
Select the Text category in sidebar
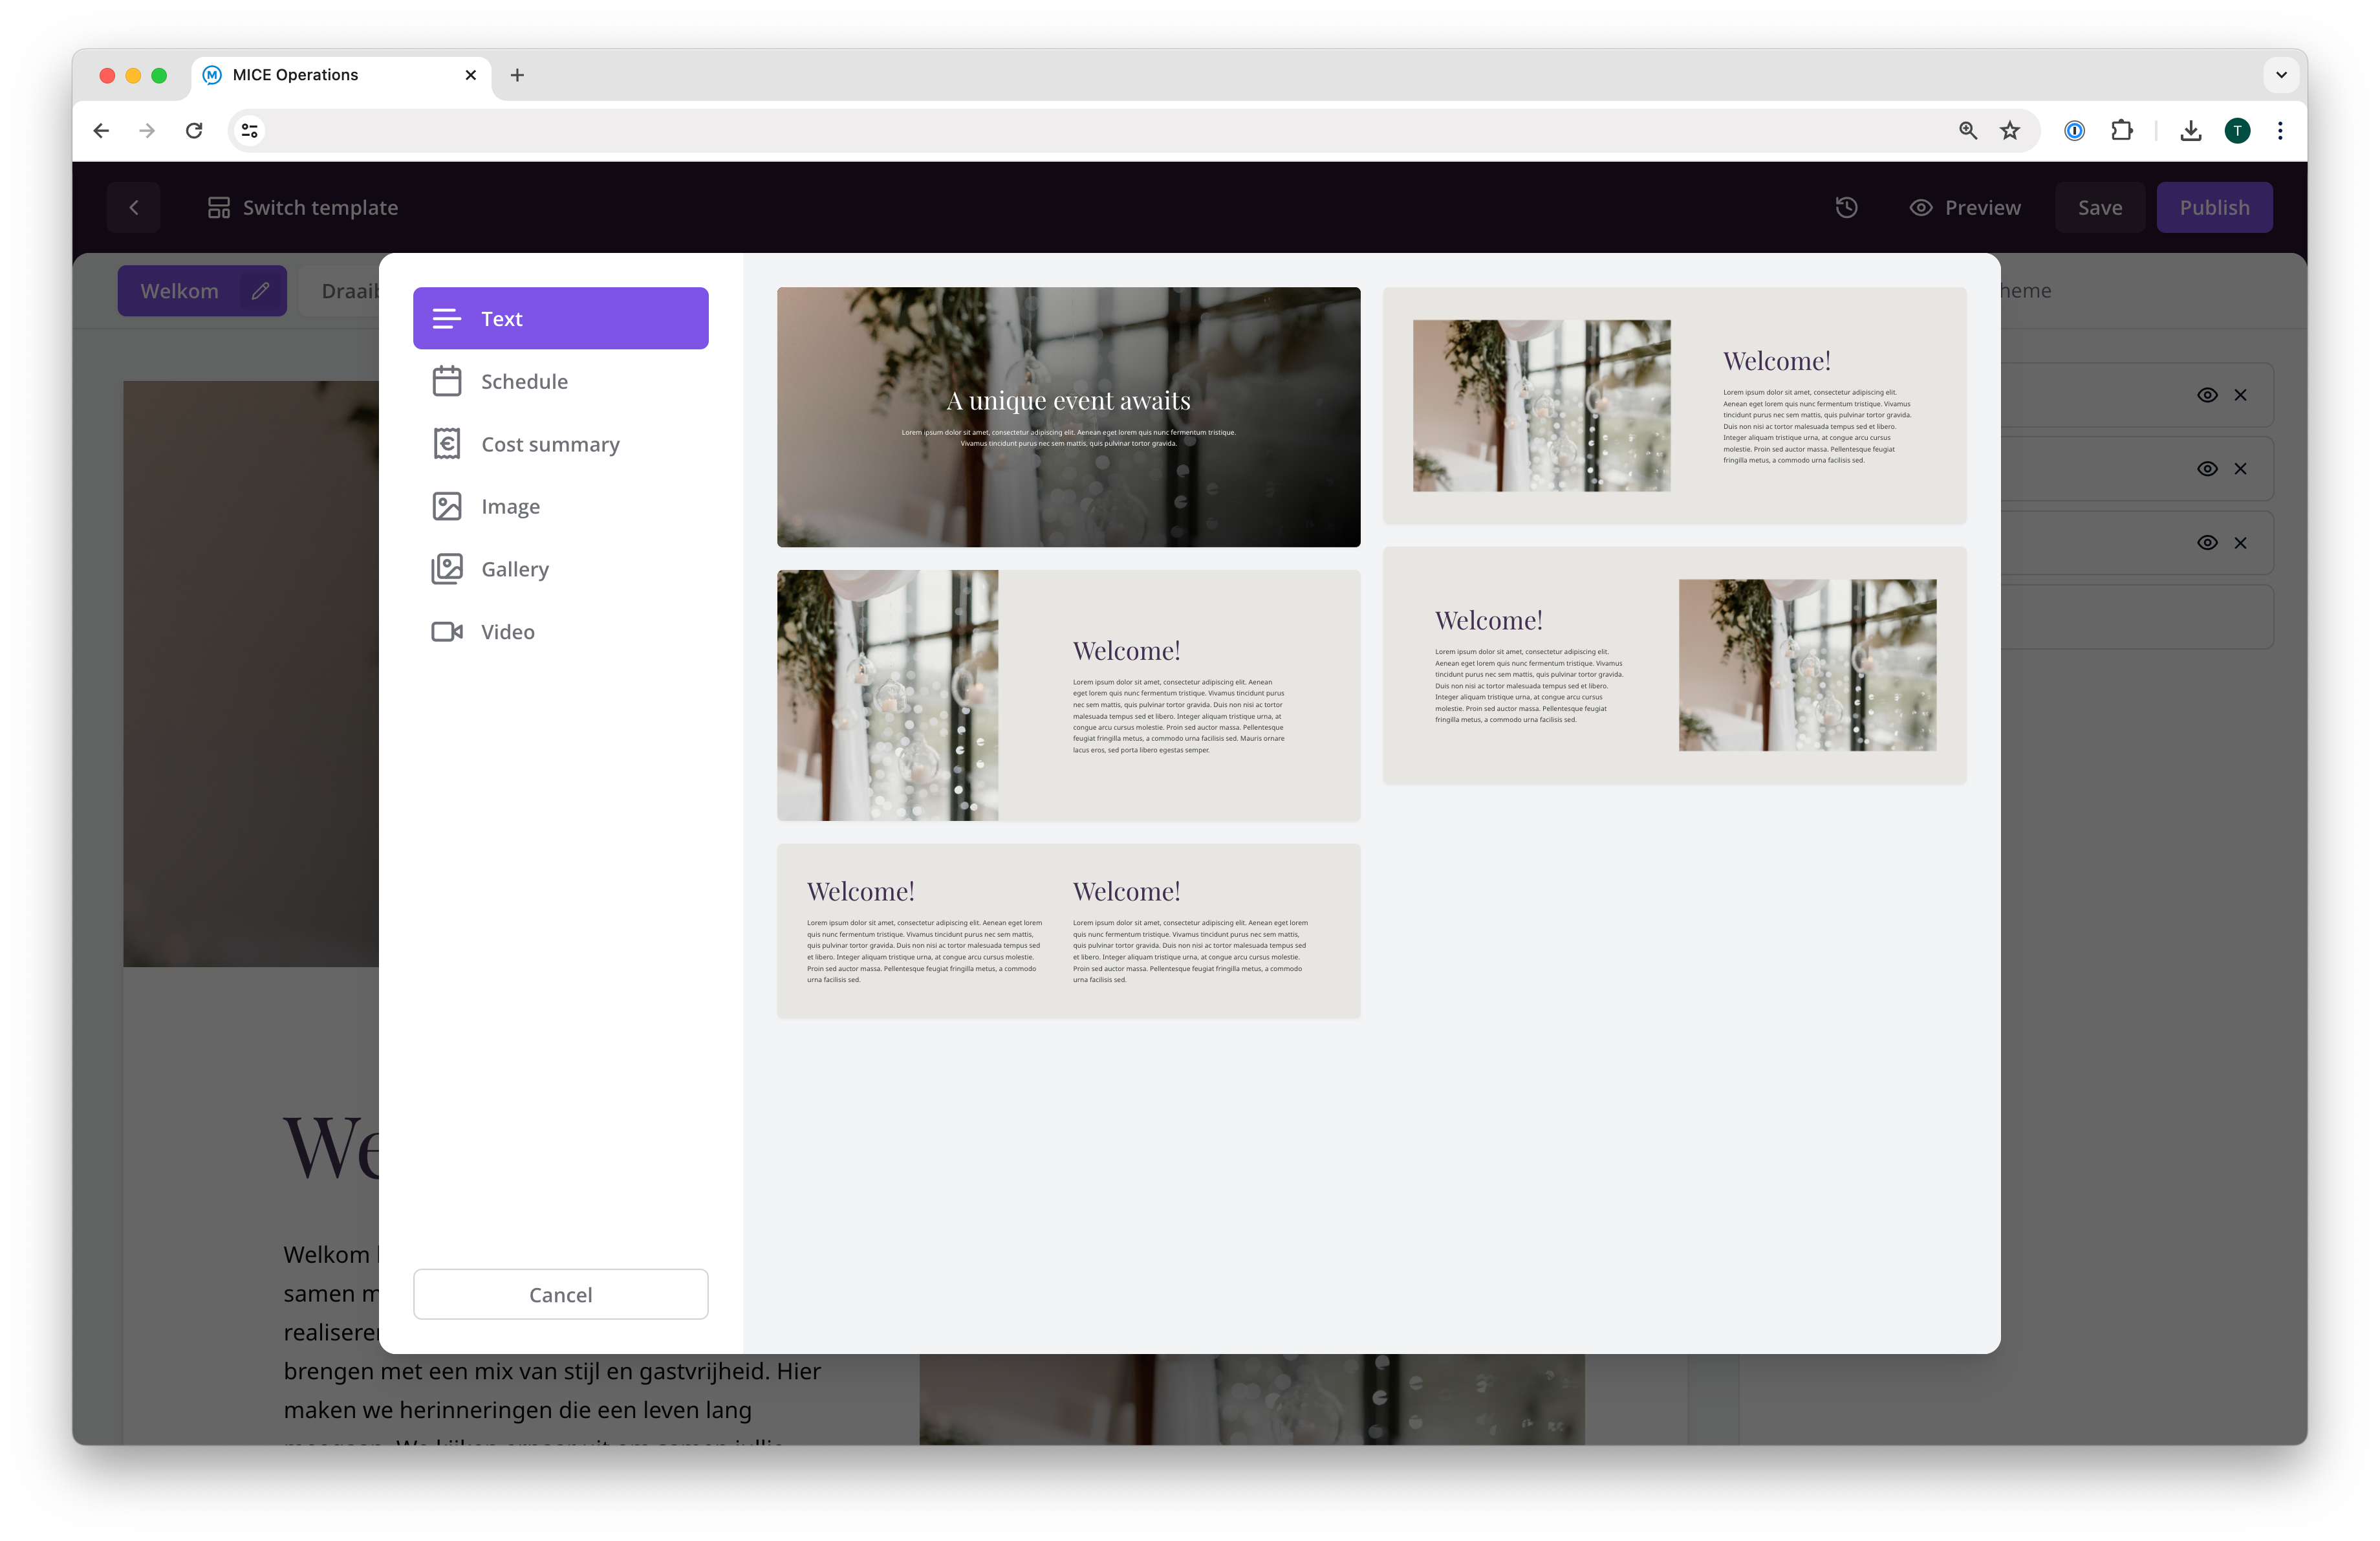(560, 318)
